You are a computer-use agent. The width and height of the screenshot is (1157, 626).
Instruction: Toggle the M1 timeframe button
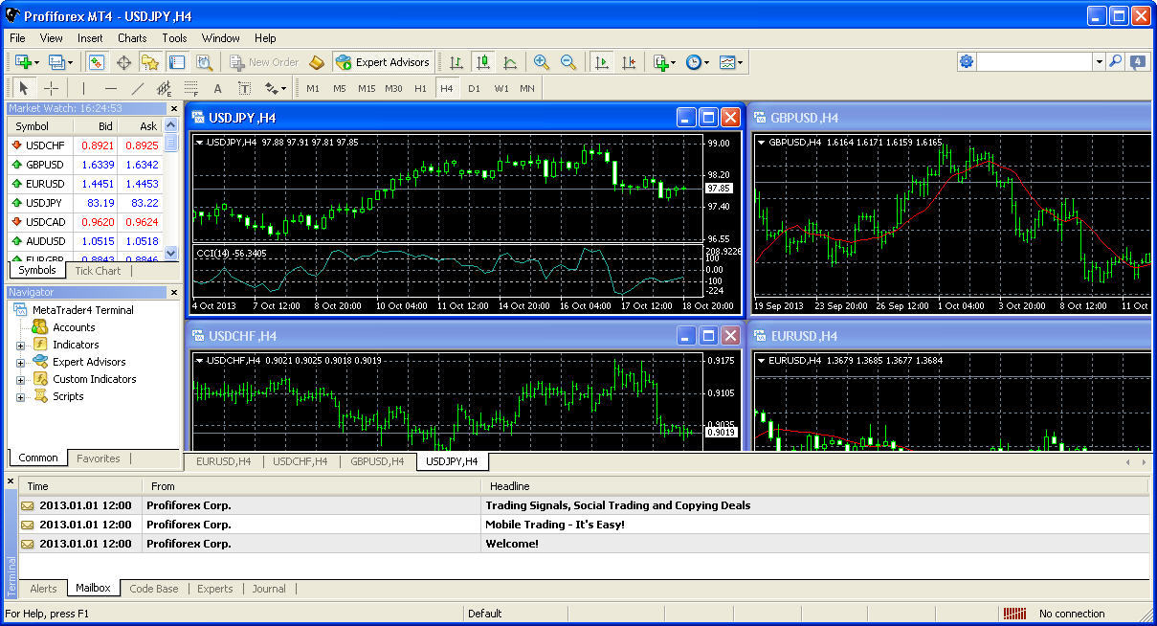pos(313,88)
